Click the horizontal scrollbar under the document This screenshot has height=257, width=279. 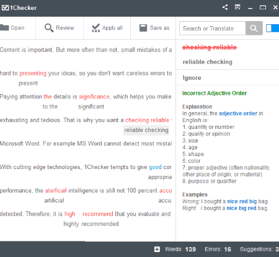(x=42, y=241)
